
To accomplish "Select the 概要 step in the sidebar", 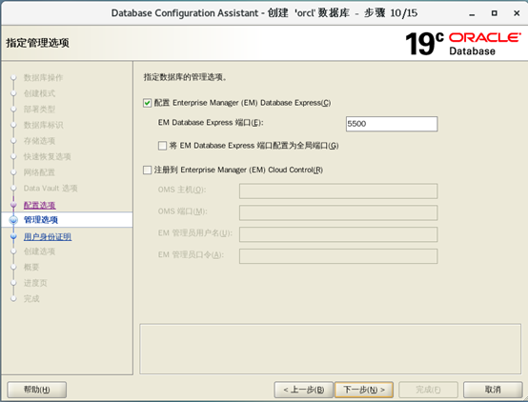I will pos(31,268).
